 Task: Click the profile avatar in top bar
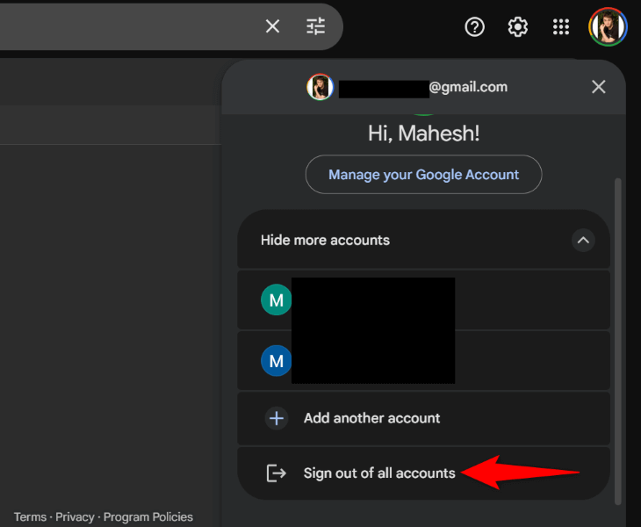coord(608,27)
